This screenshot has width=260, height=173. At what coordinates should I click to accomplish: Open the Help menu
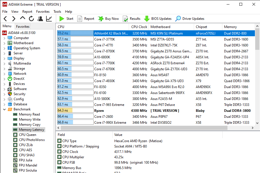pyautogui.click(x=68, y=11)
